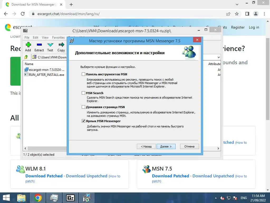This screenshot has height=203, width=270.
Task: Open 7-Zip from the taskbar
Action: (70, 198)
